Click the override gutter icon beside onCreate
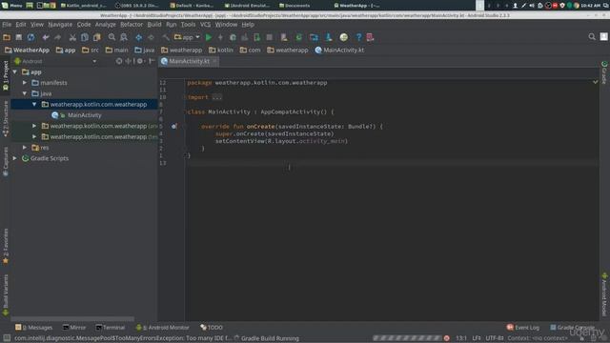The width and height of the screenshot is (610, 343). (x=173, y=126)
